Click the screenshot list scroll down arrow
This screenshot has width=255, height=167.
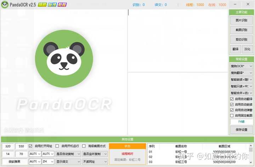(x=251, y=162)
